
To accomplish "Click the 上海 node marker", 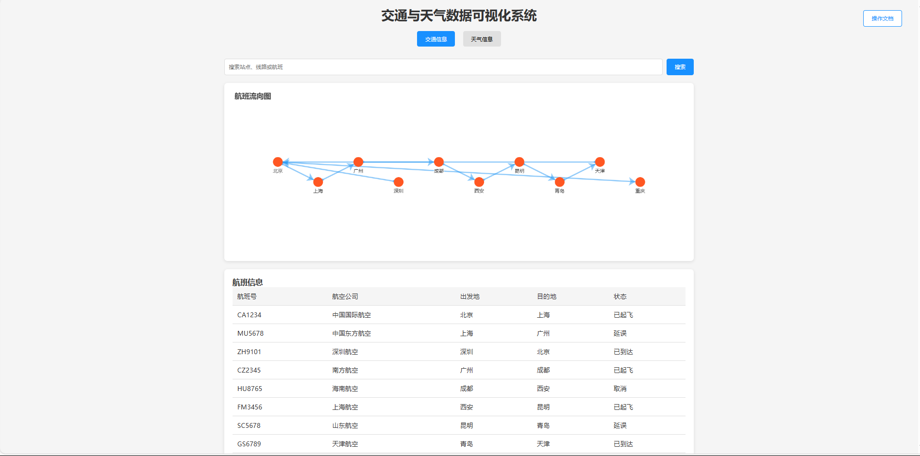I will click(318, 183).
